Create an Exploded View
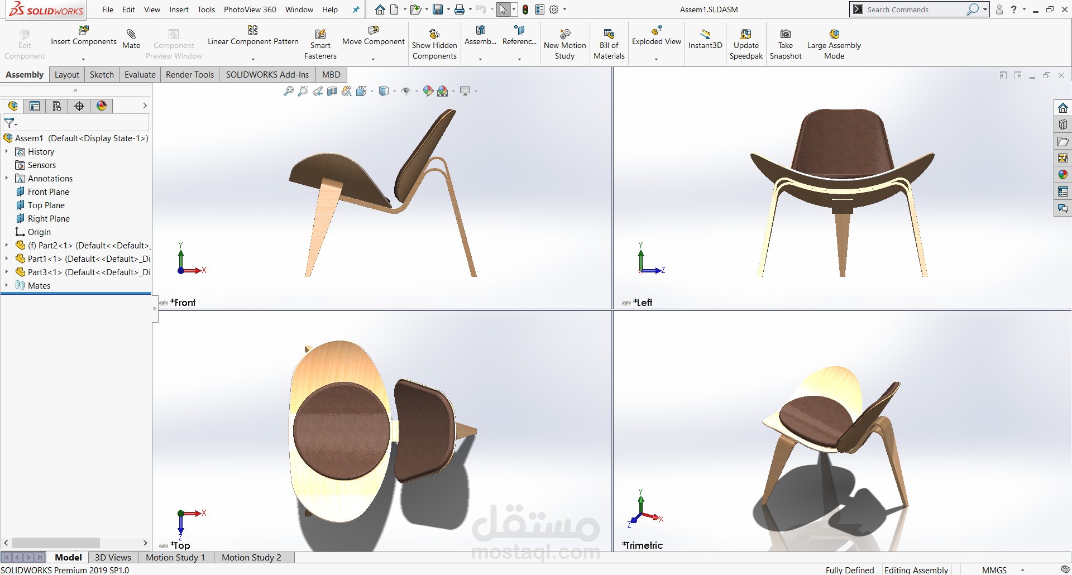 [x=657, y=35]
